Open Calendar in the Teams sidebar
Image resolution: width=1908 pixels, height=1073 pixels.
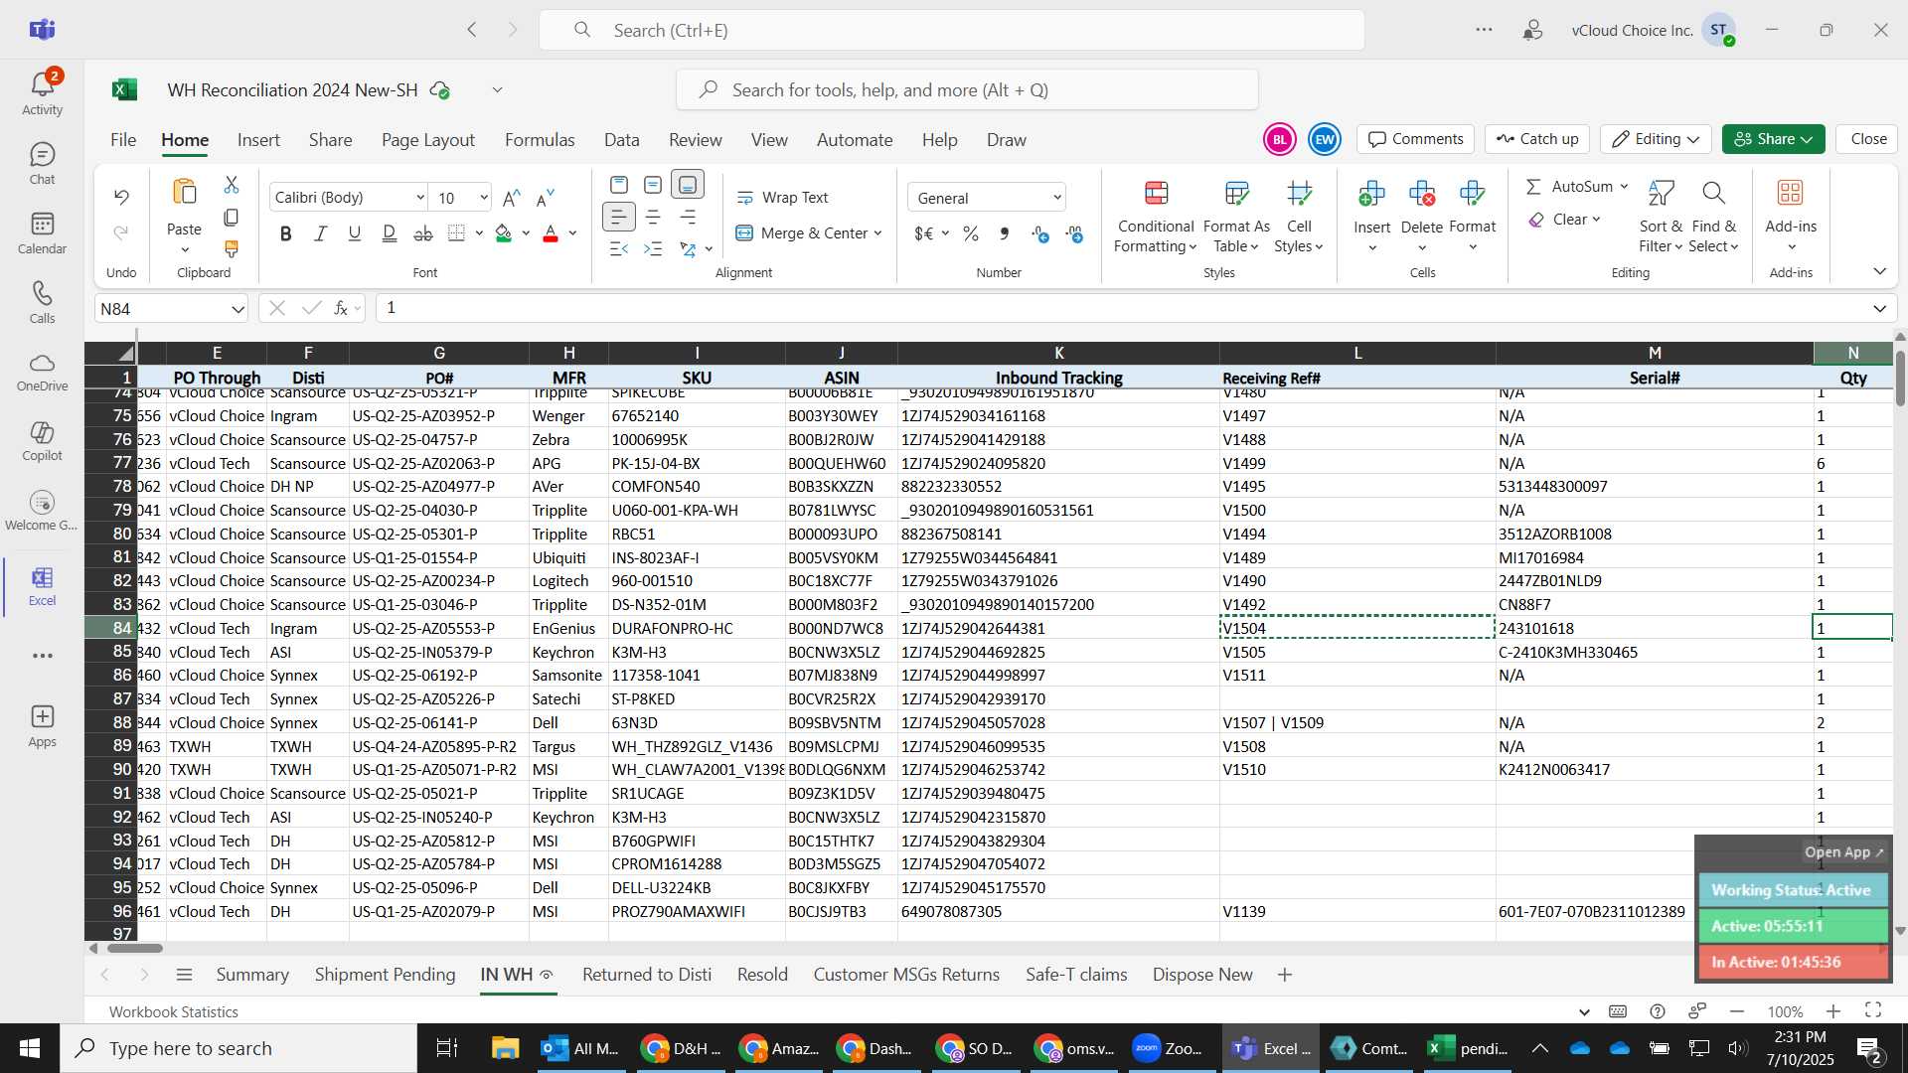42,233
